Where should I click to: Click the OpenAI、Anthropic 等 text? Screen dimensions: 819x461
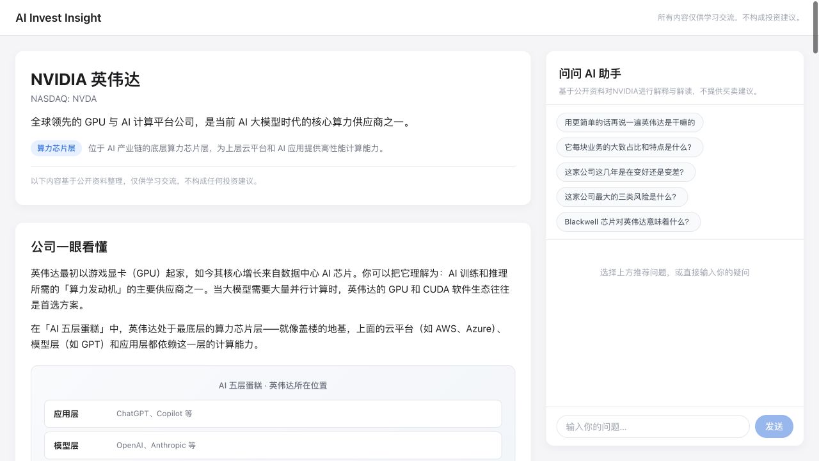(156, 446)
